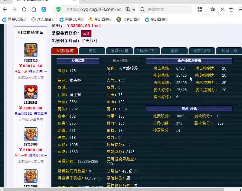Open the favorites star icon
The height and width of the screenshot is (191, 242).
[x=213, y=9]
